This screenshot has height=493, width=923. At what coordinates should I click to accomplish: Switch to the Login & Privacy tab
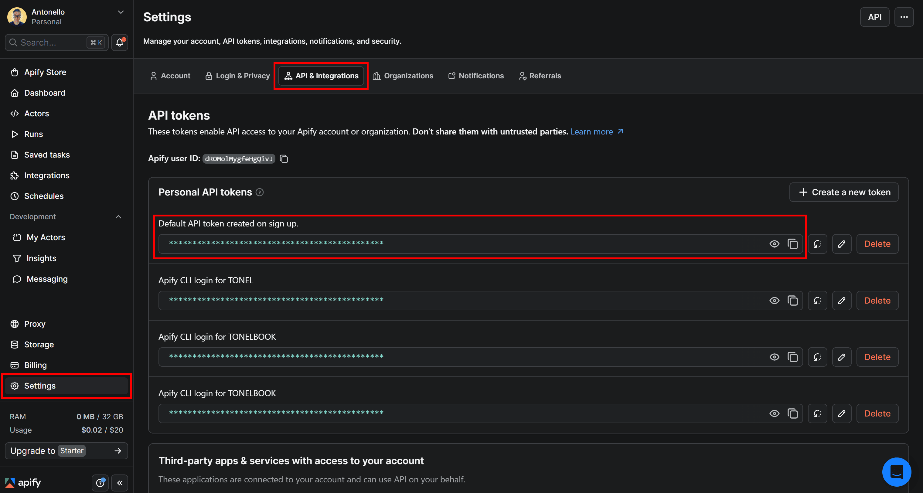coord(237,76)
